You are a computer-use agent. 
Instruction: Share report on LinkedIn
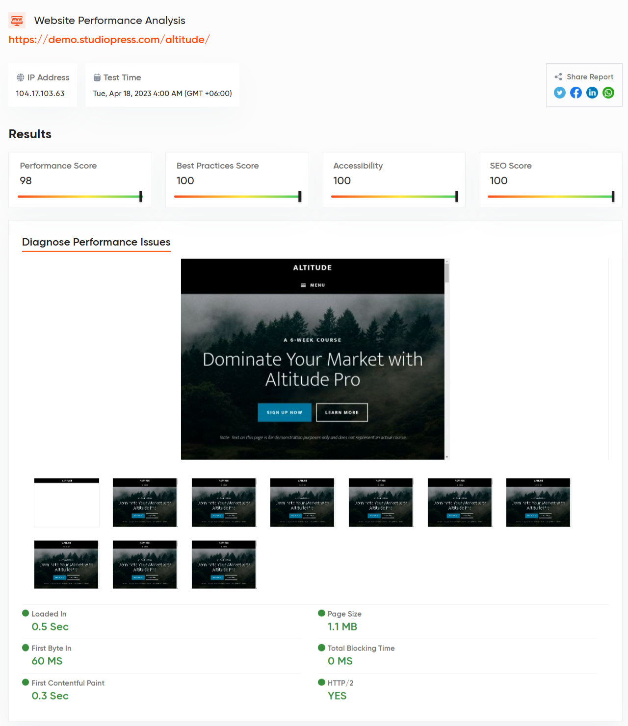[x=592, y=93]
